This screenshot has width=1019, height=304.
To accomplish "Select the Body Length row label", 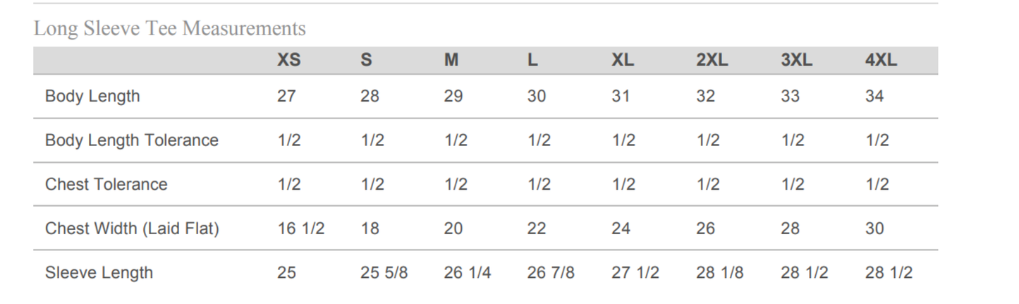I will [x=92, y=97].
